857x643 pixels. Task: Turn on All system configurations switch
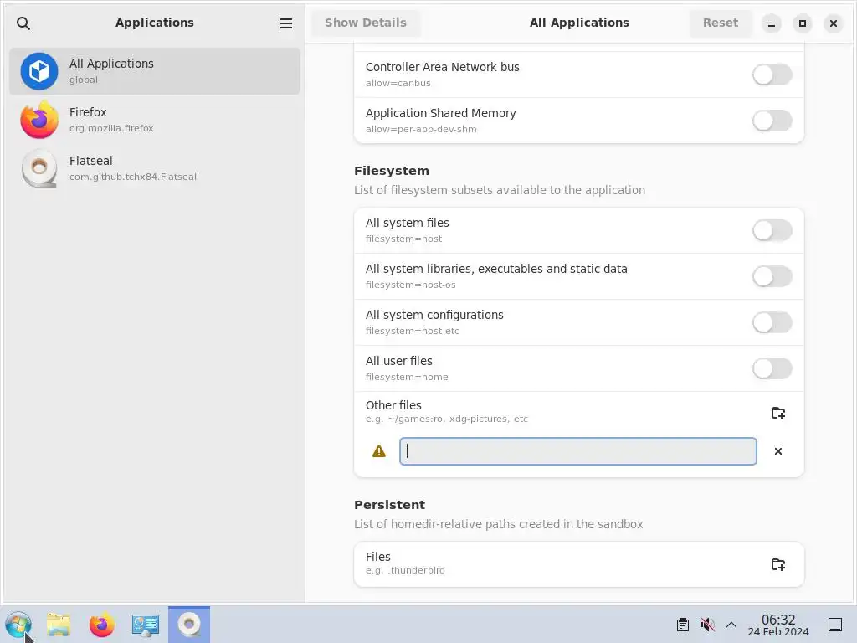click(x=772, y=322)
